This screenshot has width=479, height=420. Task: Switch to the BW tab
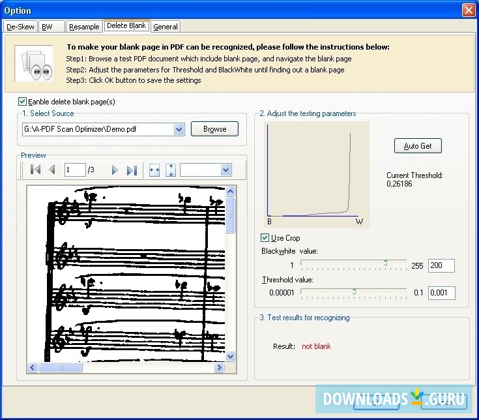click(51, 27)
